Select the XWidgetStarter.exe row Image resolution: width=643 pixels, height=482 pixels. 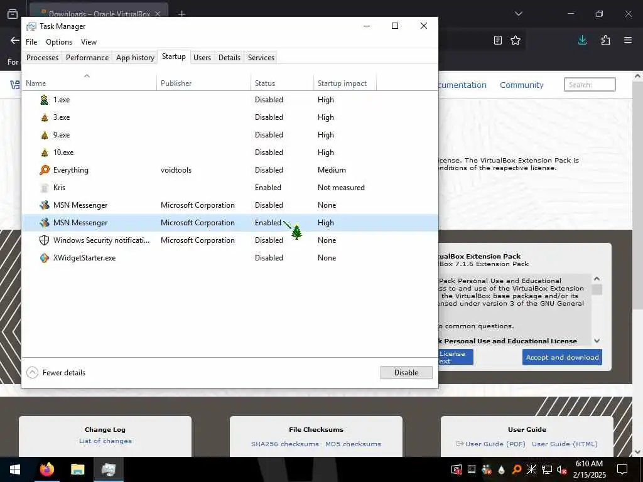click(x=230, y=258)
